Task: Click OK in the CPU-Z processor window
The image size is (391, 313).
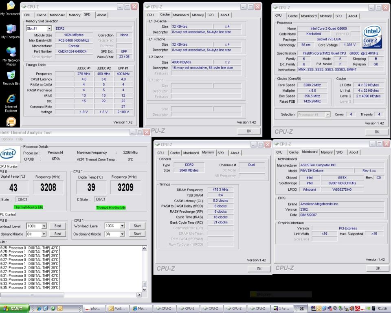Action: tap(377, 132)
